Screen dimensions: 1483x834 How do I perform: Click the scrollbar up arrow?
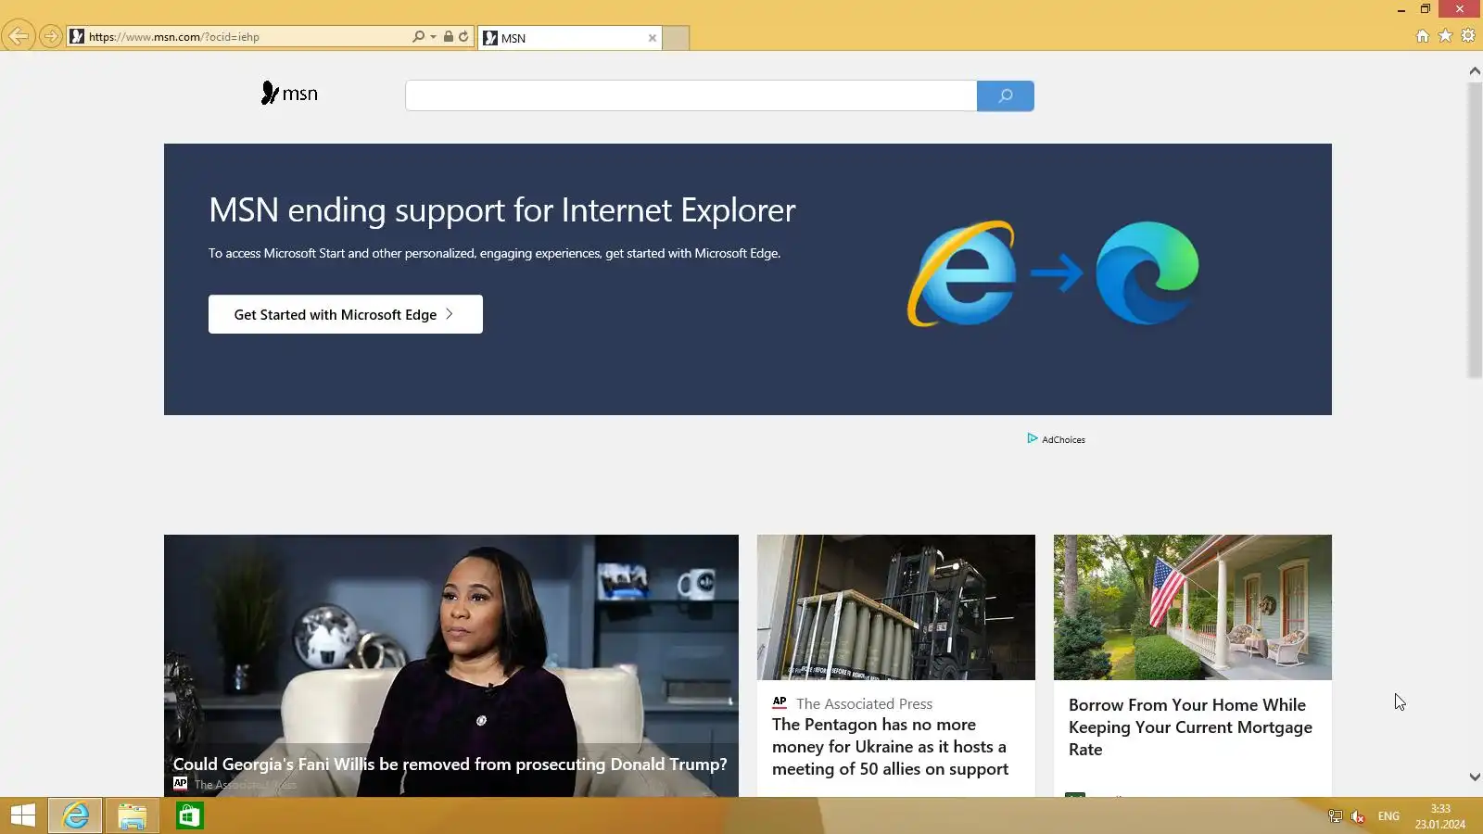click(x=1475, y=70)
